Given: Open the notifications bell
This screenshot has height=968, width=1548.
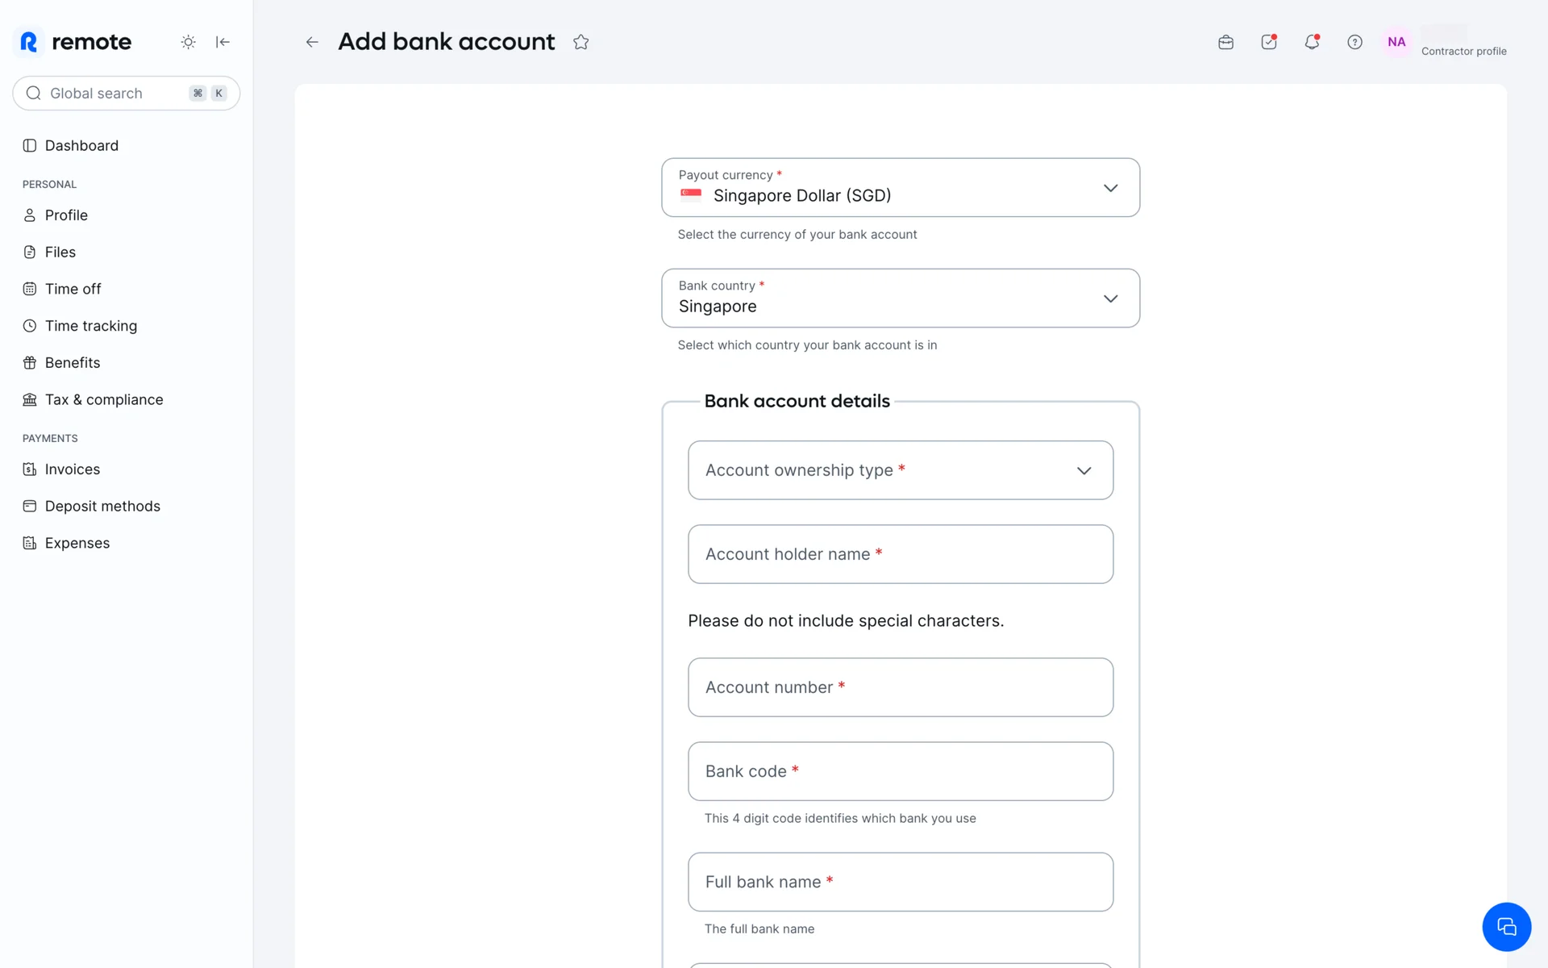Looking at the screenshot, I should tap(1312, 42).
